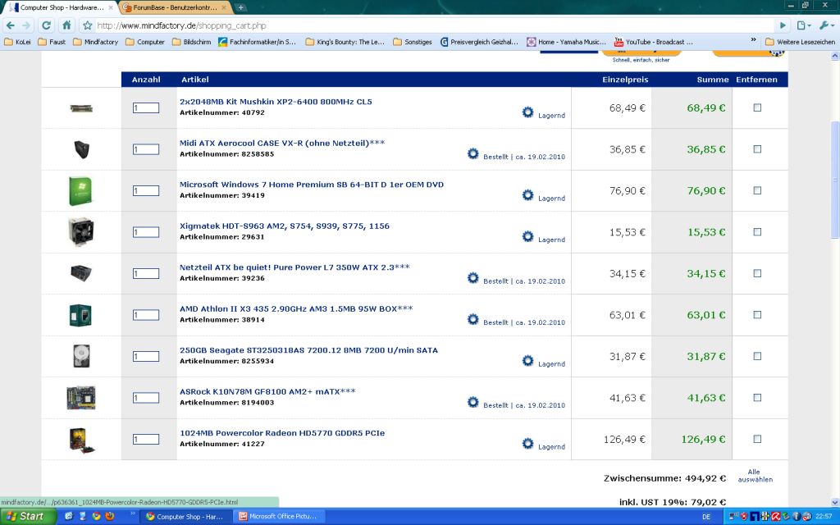Open the Weitere Lesezeichen folder

801,42
